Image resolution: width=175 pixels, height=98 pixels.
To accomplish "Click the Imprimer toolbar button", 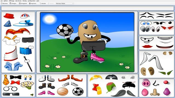I will coord(33,4).
